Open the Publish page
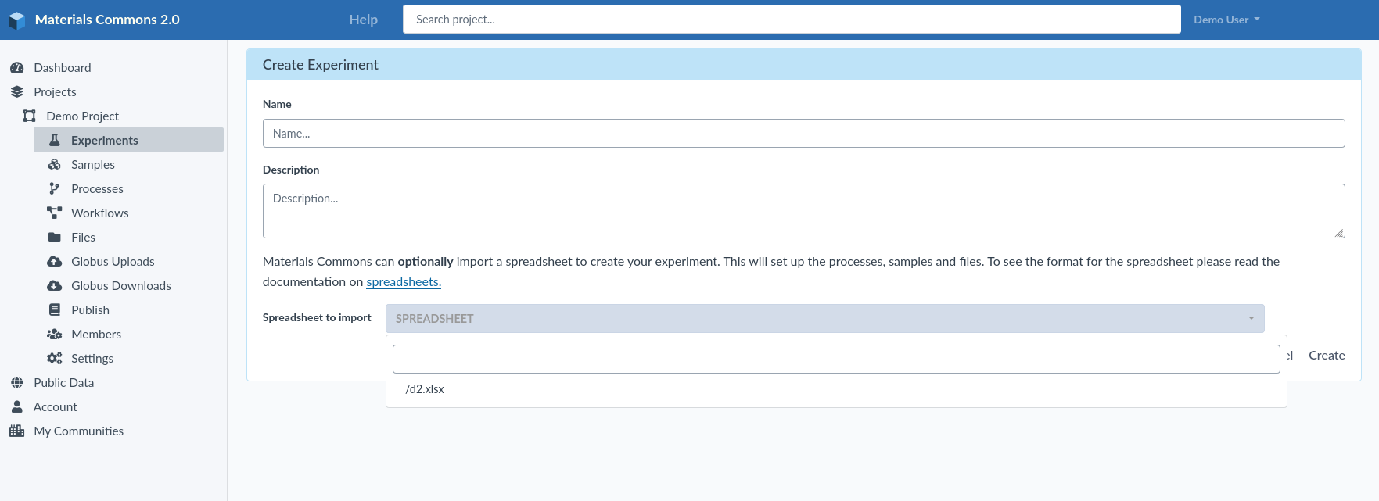 click(90, 310)
